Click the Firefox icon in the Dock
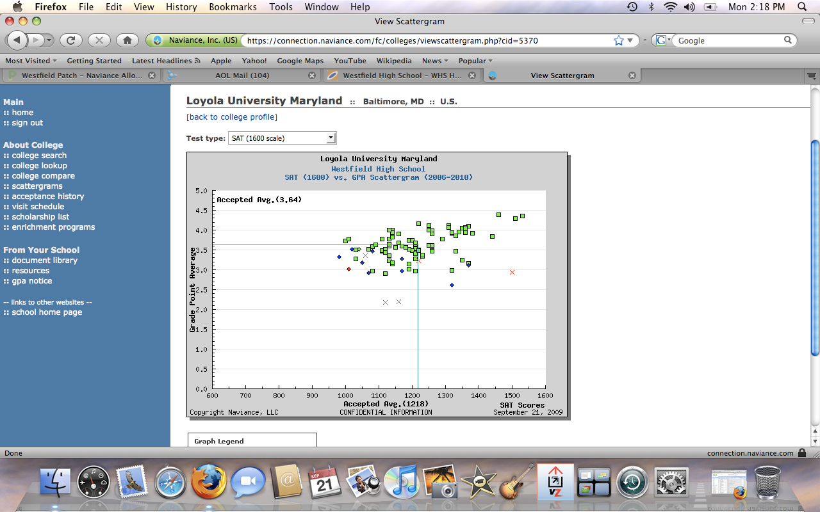Image resolution: width=820 pixels, height=512 pixels. [x=208, y=481]
